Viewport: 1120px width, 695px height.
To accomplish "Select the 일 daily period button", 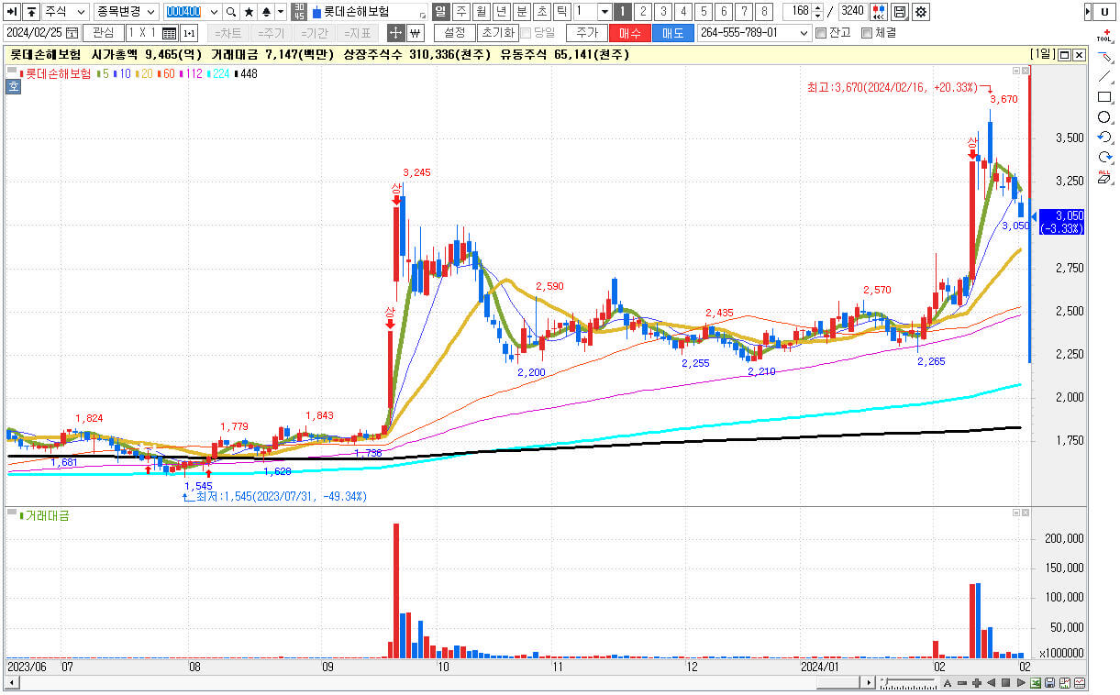I will pyautogui.click(x=440, y=12).
